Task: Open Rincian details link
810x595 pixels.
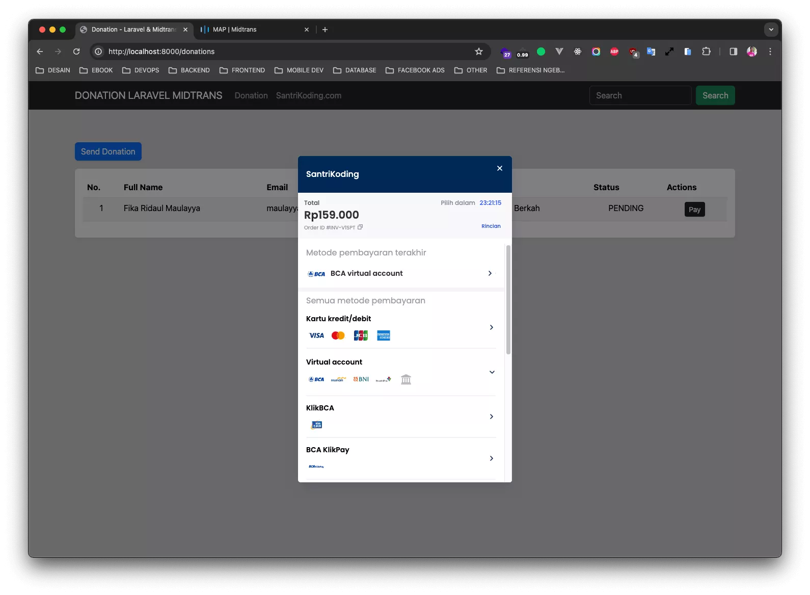Action: [x=491, y=226]
